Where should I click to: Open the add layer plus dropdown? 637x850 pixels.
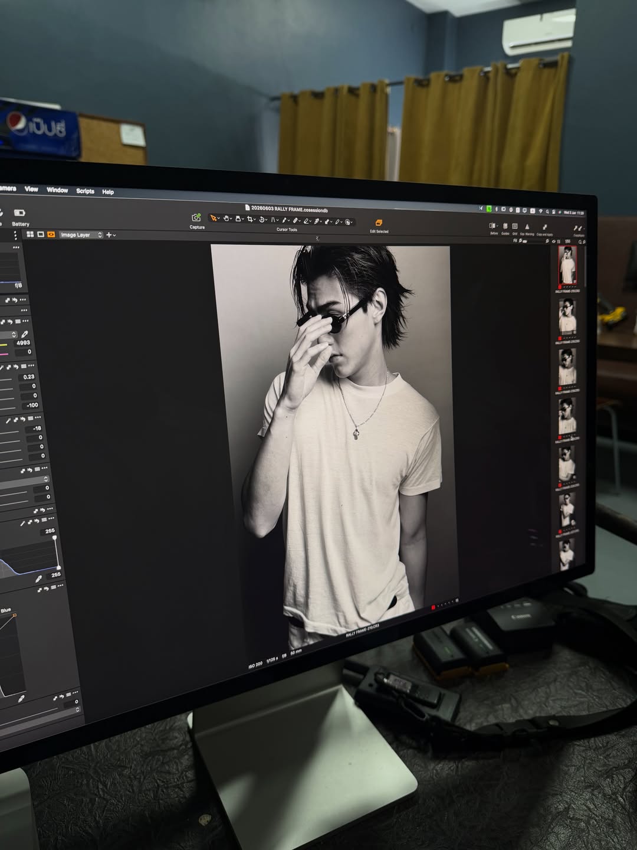(111, 235)
